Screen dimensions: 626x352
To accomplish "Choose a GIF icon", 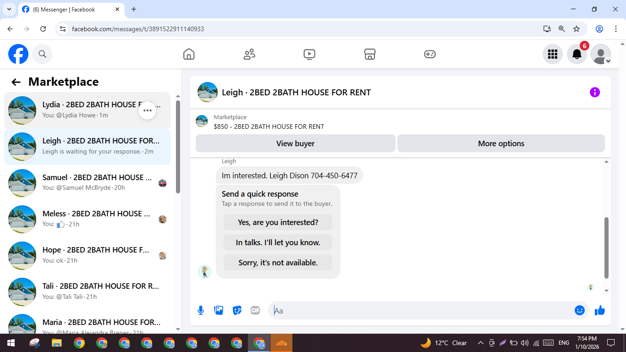I will (x=255, y=310).
